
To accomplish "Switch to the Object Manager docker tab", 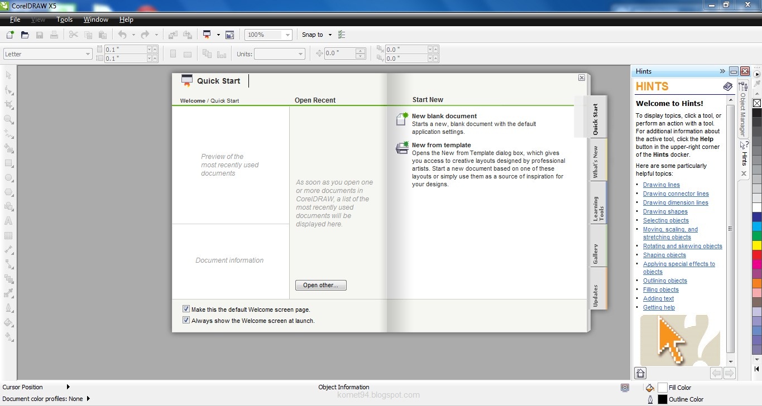I will (743, 109).
